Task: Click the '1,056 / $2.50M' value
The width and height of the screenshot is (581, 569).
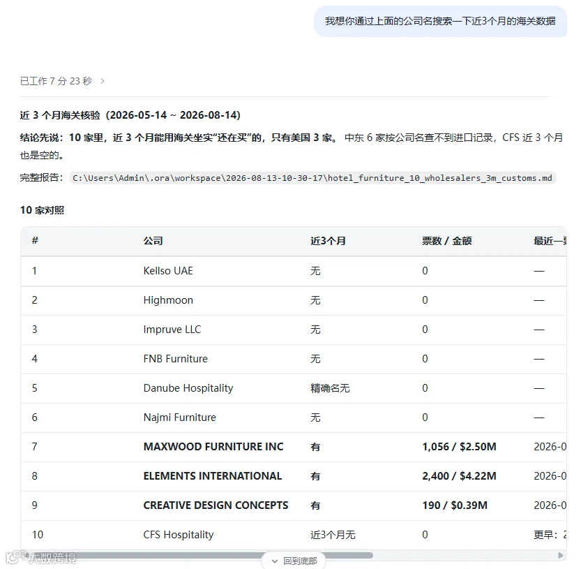Action: (459, 447)
